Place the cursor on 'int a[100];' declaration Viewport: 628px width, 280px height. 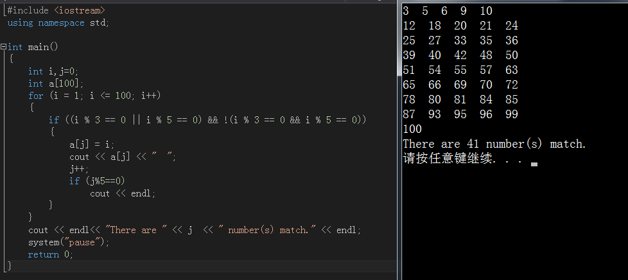tap(56, 83)
